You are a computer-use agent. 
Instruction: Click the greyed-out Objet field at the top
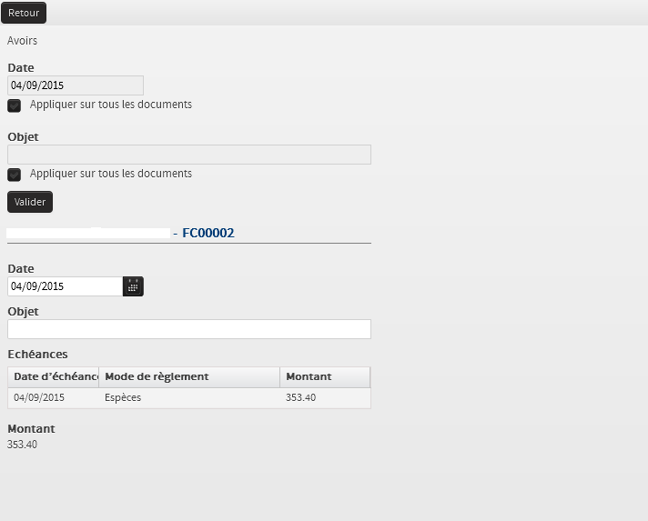[189, 155]
